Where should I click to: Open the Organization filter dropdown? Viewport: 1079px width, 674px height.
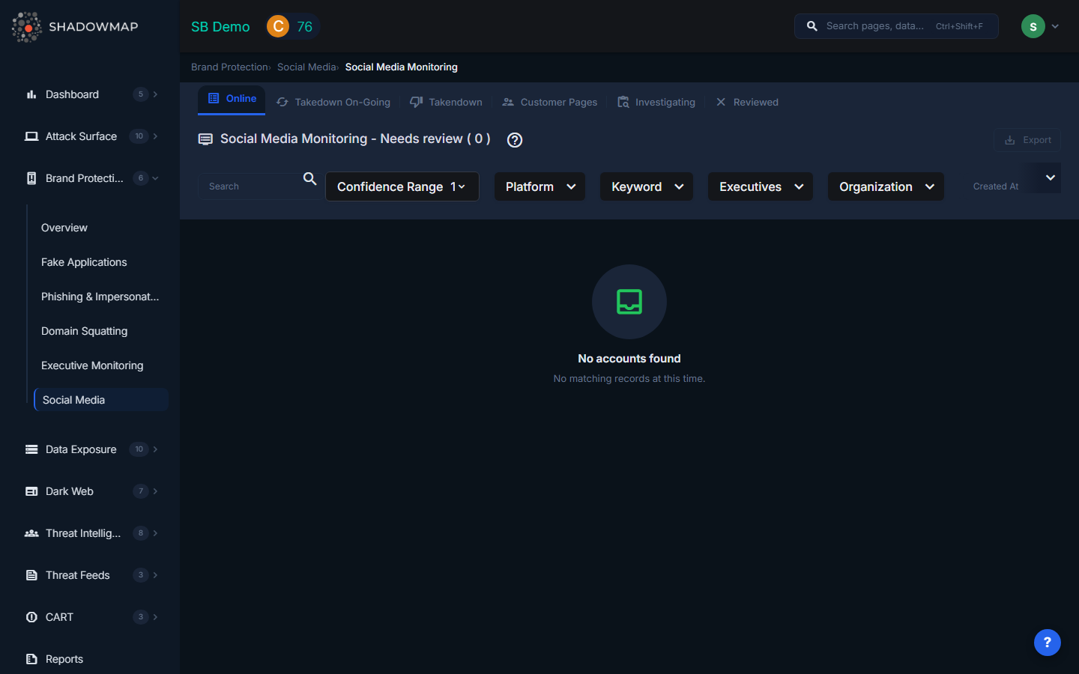886,186
